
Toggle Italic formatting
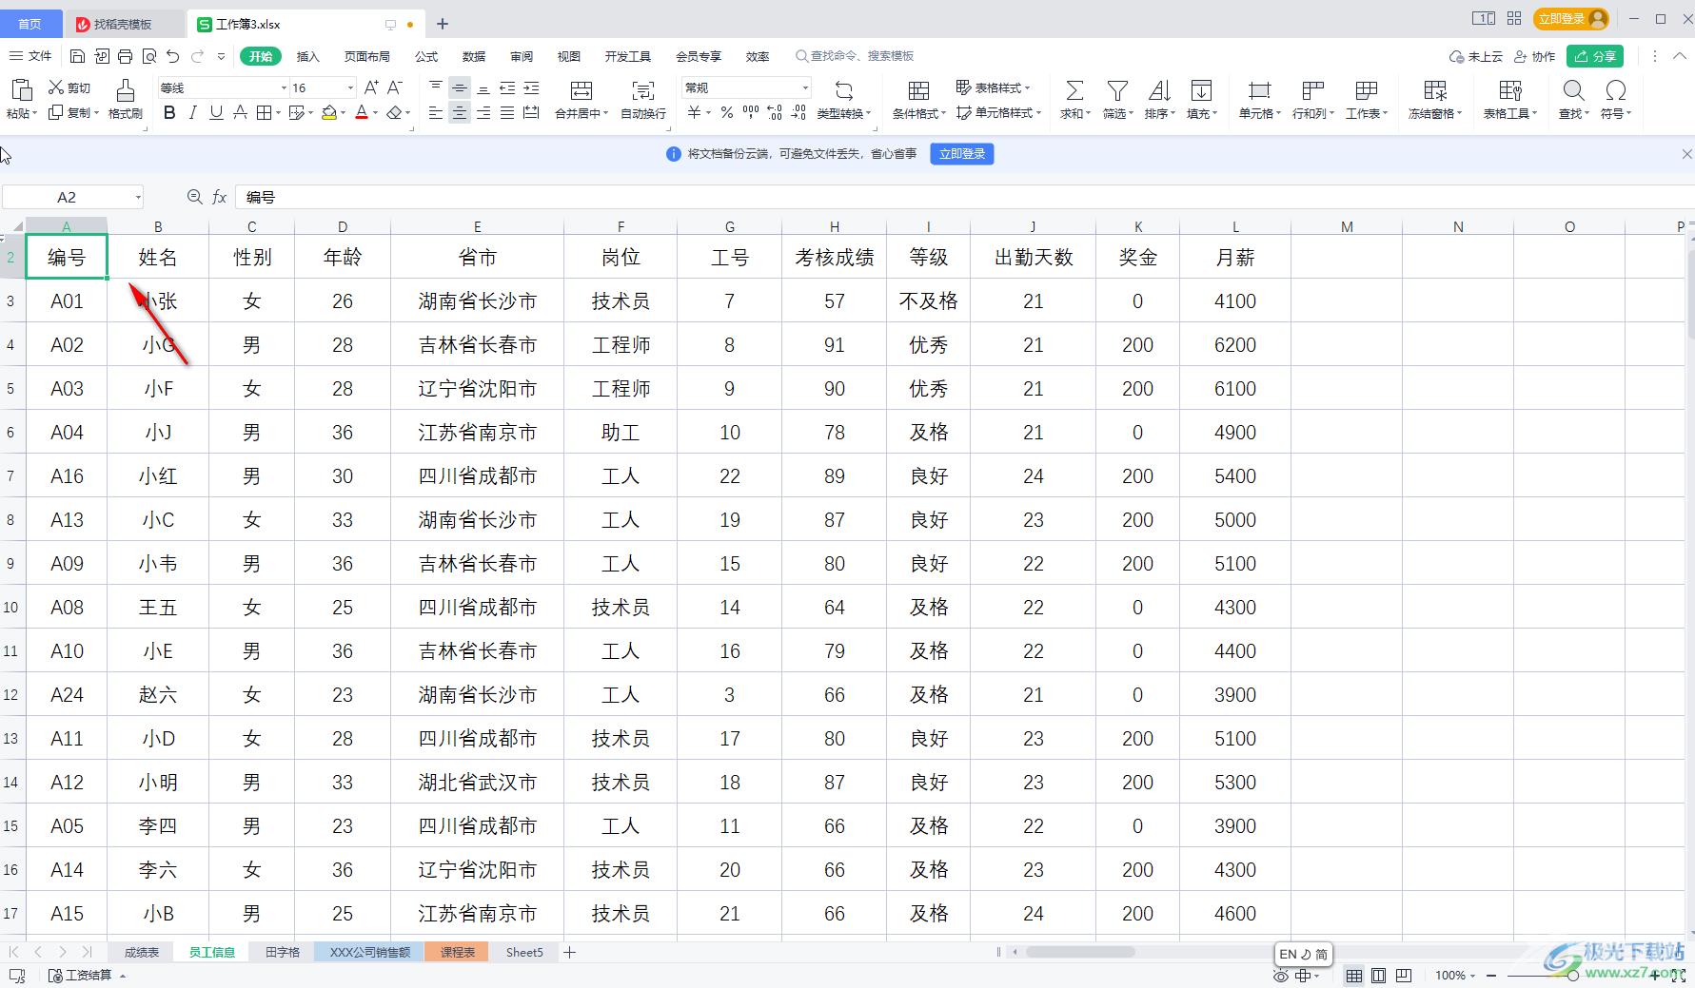(193, 113)
